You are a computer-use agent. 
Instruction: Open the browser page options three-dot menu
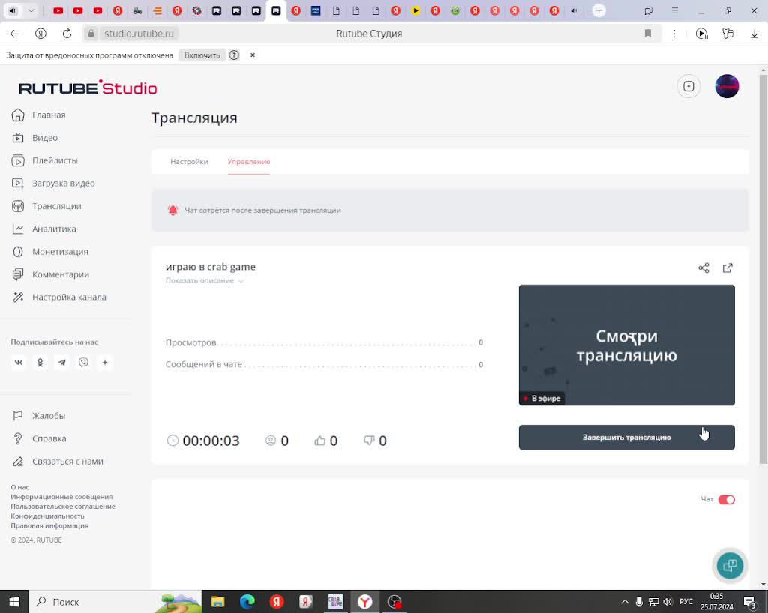click(674, 34)
